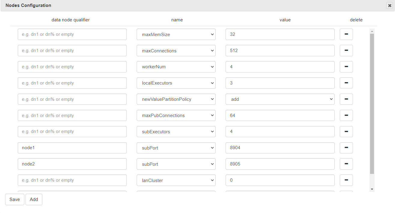Delete the node1 subPort row
The width and height of the screenshot is (395, 213).
pyautogui.click(x=346, y=148)
